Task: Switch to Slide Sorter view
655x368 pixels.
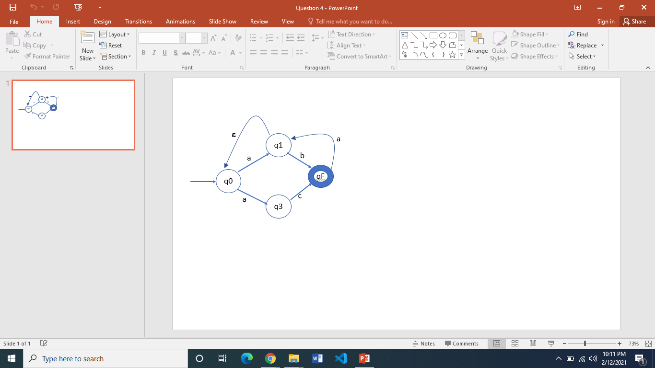Action: click(x=515, y=344)
